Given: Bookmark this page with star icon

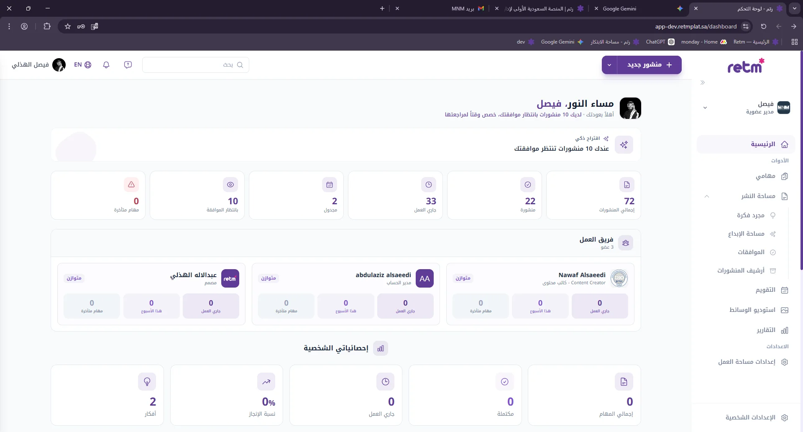Looking at the screenshot, I should [68, 26].
